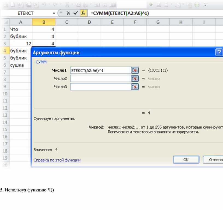Image resolution: width=223 pixels, height=210 pixels.
Task: Click the range selector icon beside Число2
Action: tap(134, 78)
